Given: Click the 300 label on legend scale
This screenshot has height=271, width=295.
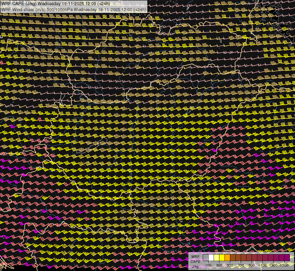Looking at the screenshot, I should [x=219, y=265].
